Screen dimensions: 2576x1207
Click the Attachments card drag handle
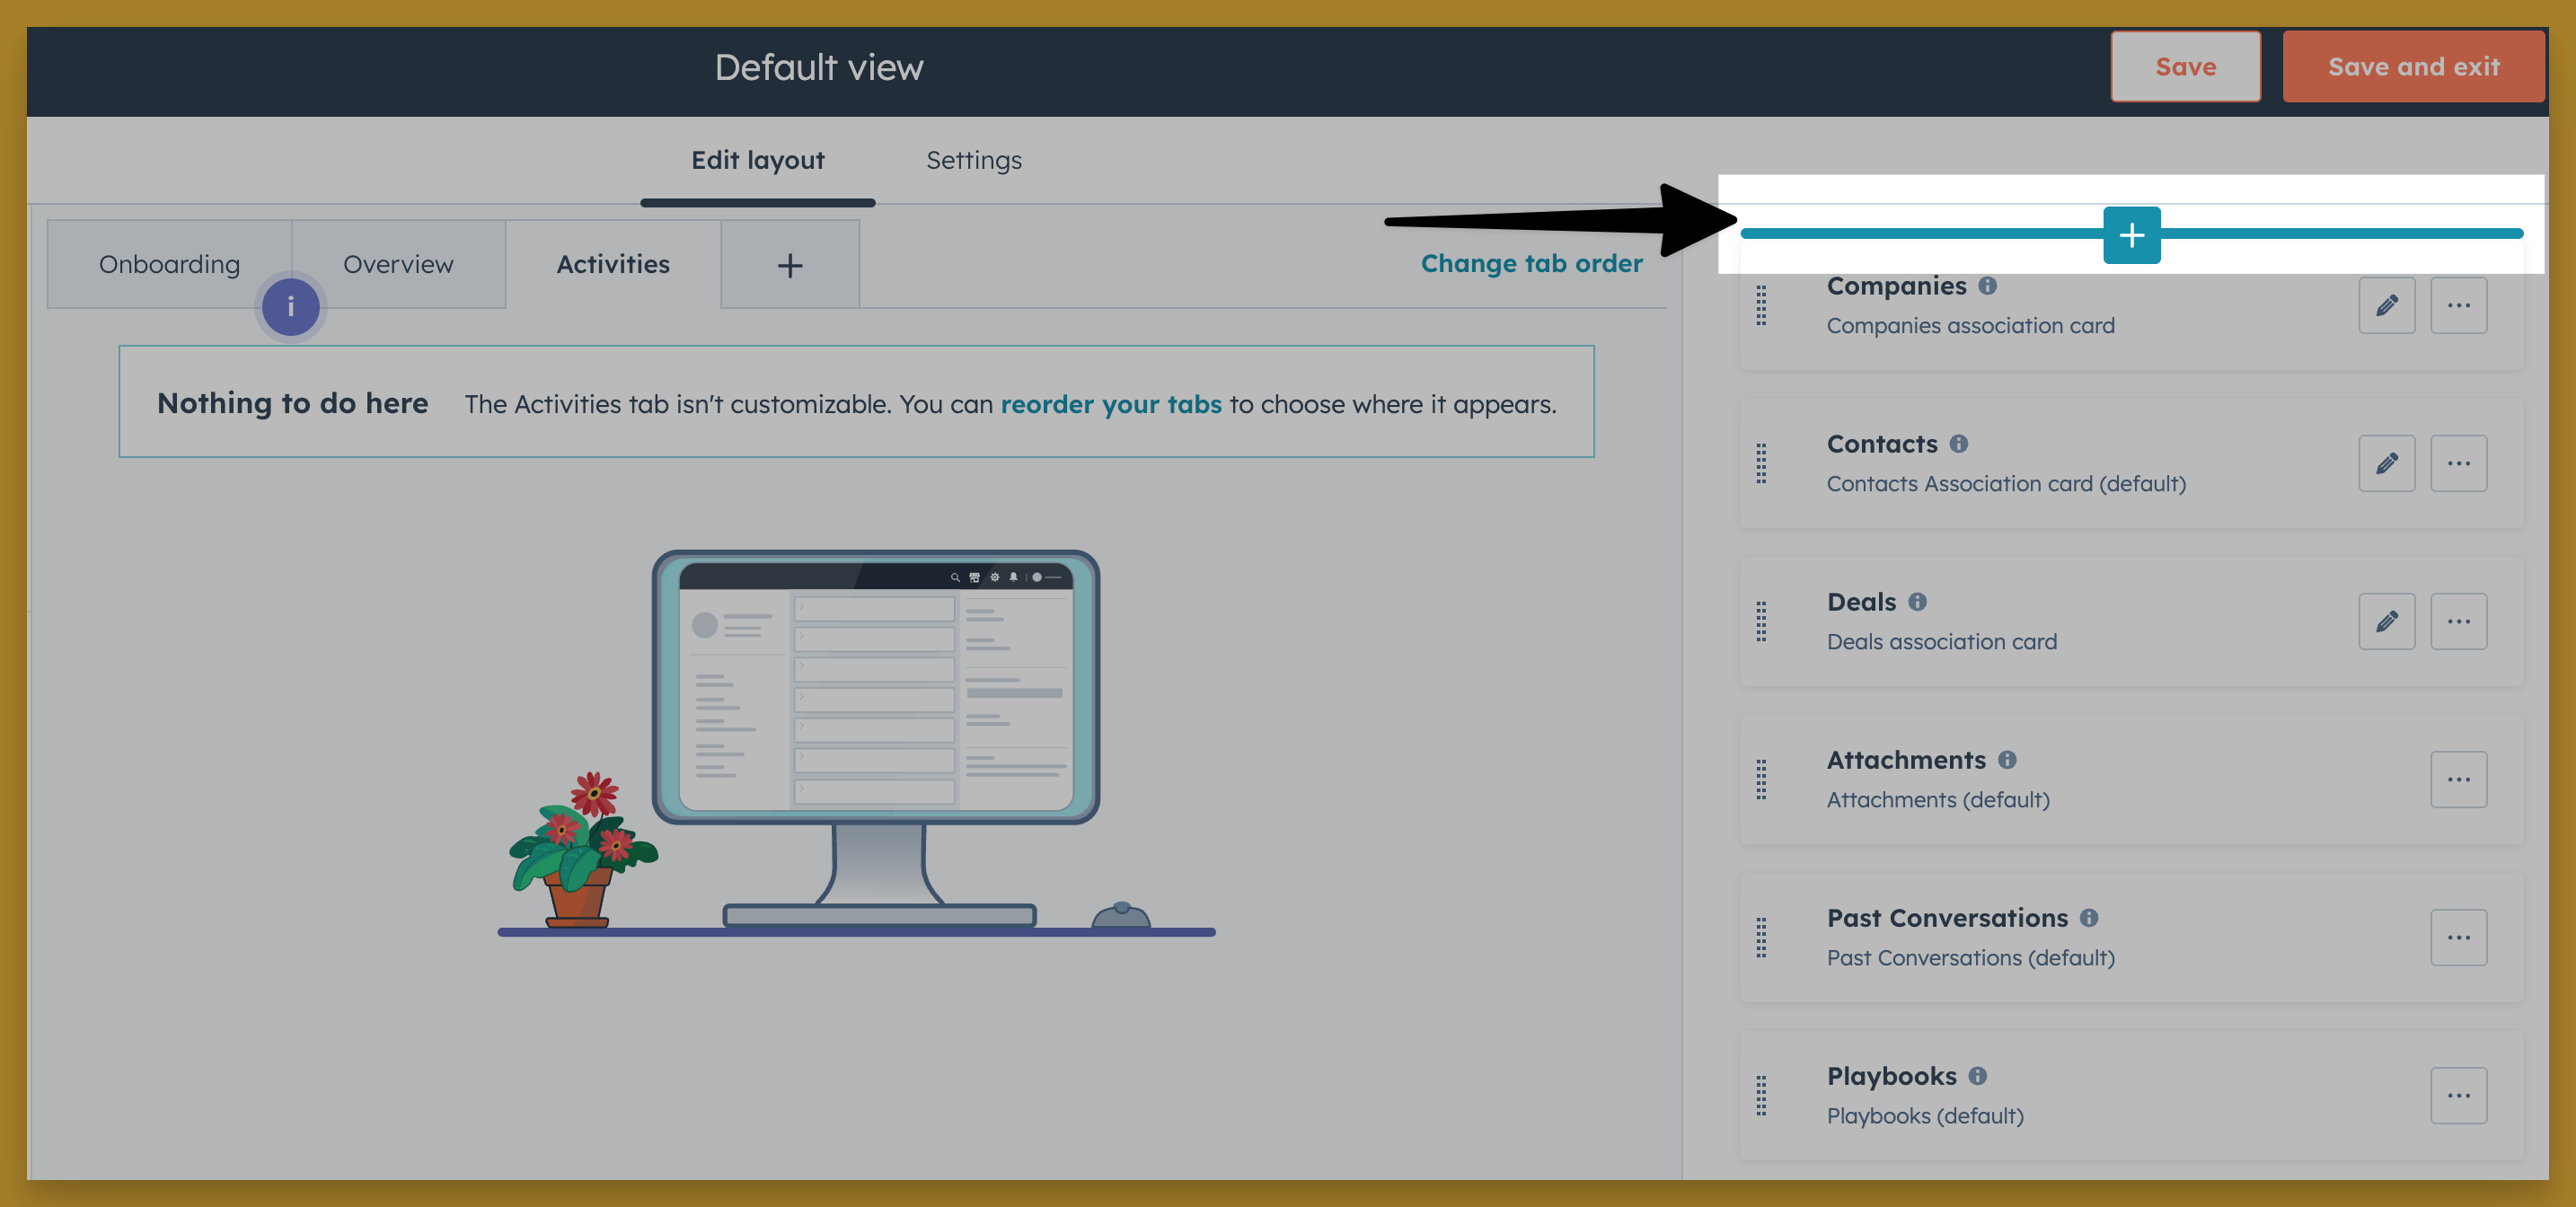click(x=1761, y=780)
